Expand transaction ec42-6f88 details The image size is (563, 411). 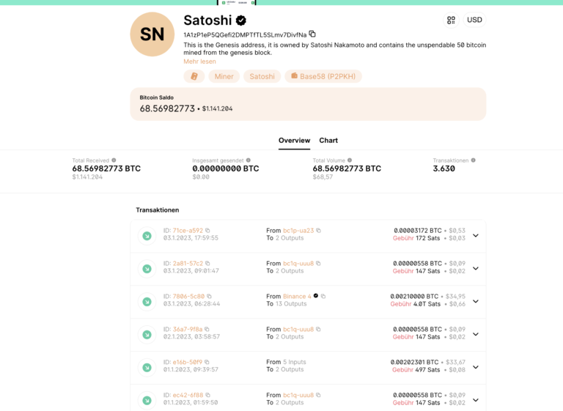click(x=476, y=400)
